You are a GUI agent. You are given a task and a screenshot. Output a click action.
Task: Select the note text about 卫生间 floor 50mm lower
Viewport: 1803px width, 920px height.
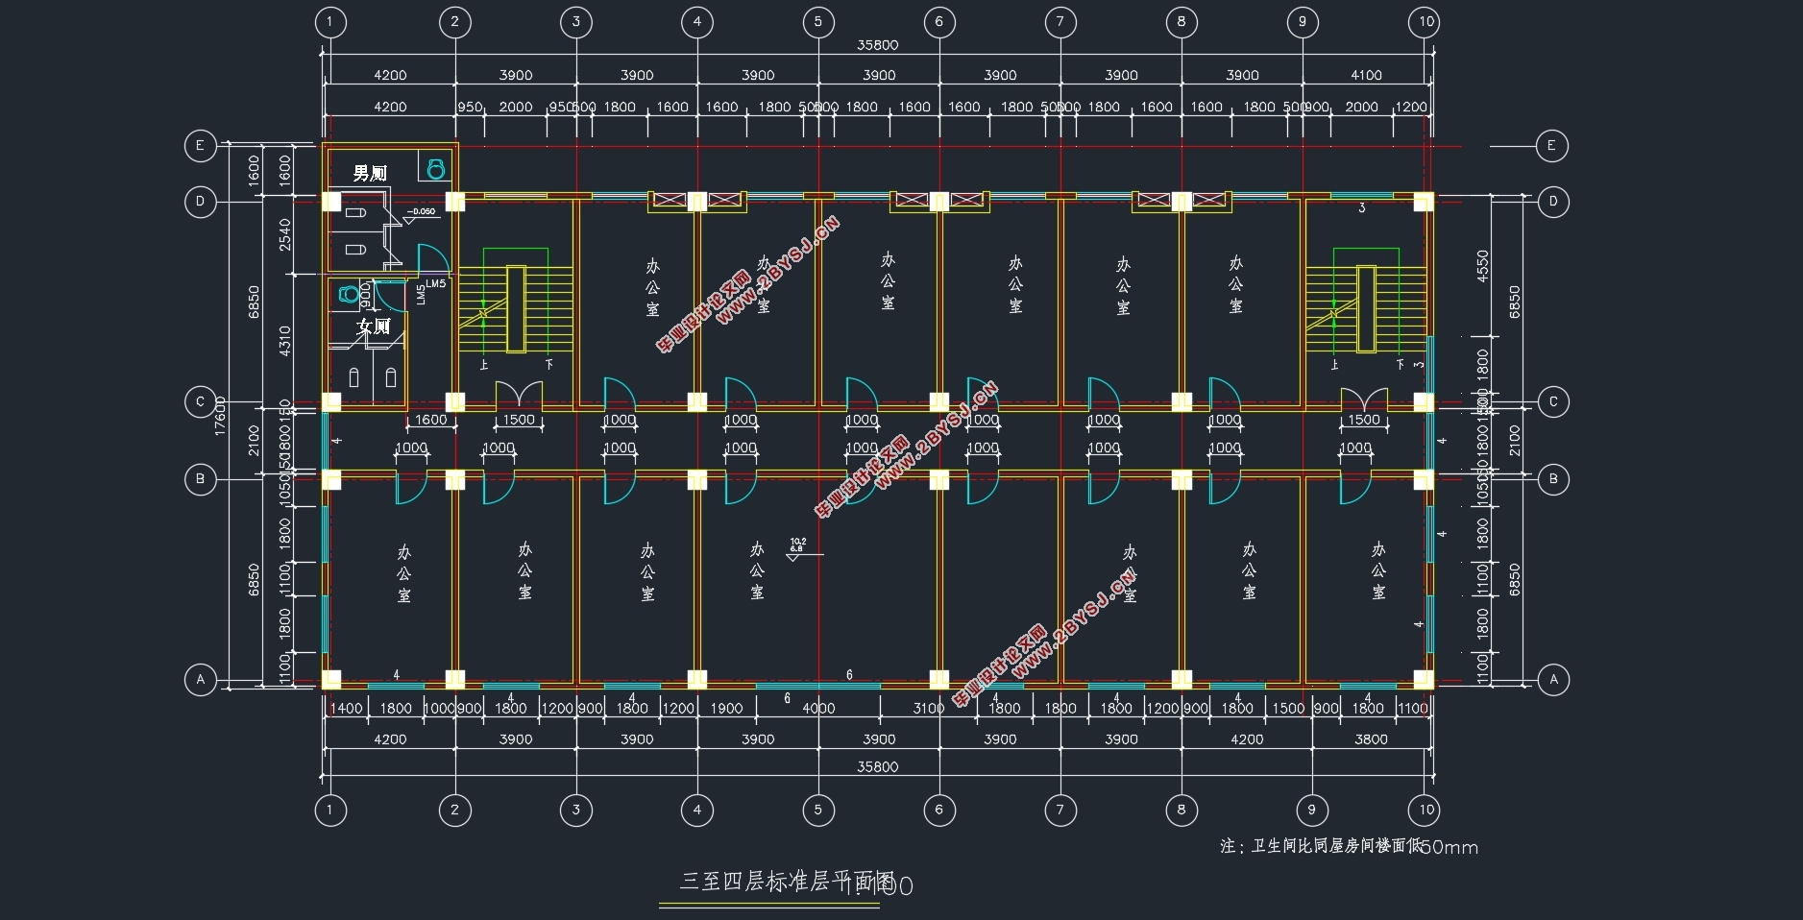click(x=1349, y=846)
